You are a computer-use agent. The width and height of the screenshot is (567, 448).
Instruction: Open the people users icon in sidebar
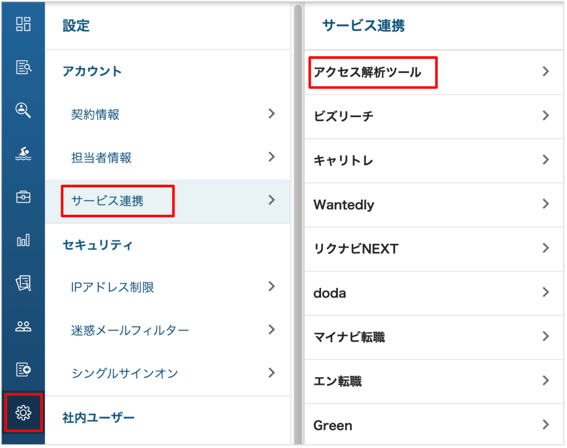click(23, 326)
